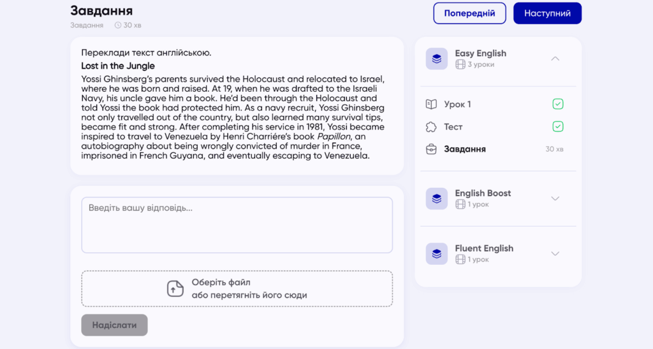The width and height of the screenshot is (653, 349).
Task: Click the briefcase icon beside Завдання
Action: click(x=432, y=149)
